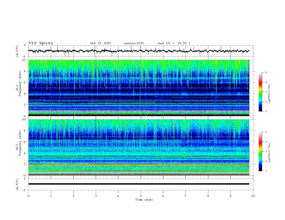Click time axis tick label "7"
The image size is (285, 220).
coord(186,196)
